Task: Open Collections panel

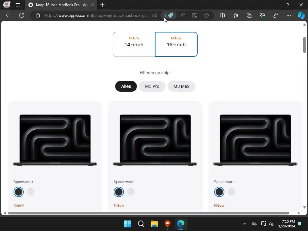Action: (x=249, y=15)
